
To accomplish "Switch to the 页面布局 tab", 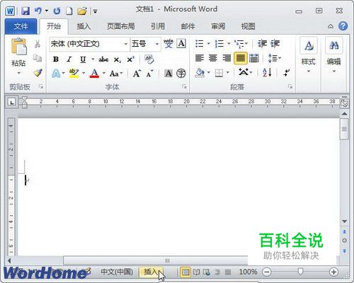I will tap(121, 26).
